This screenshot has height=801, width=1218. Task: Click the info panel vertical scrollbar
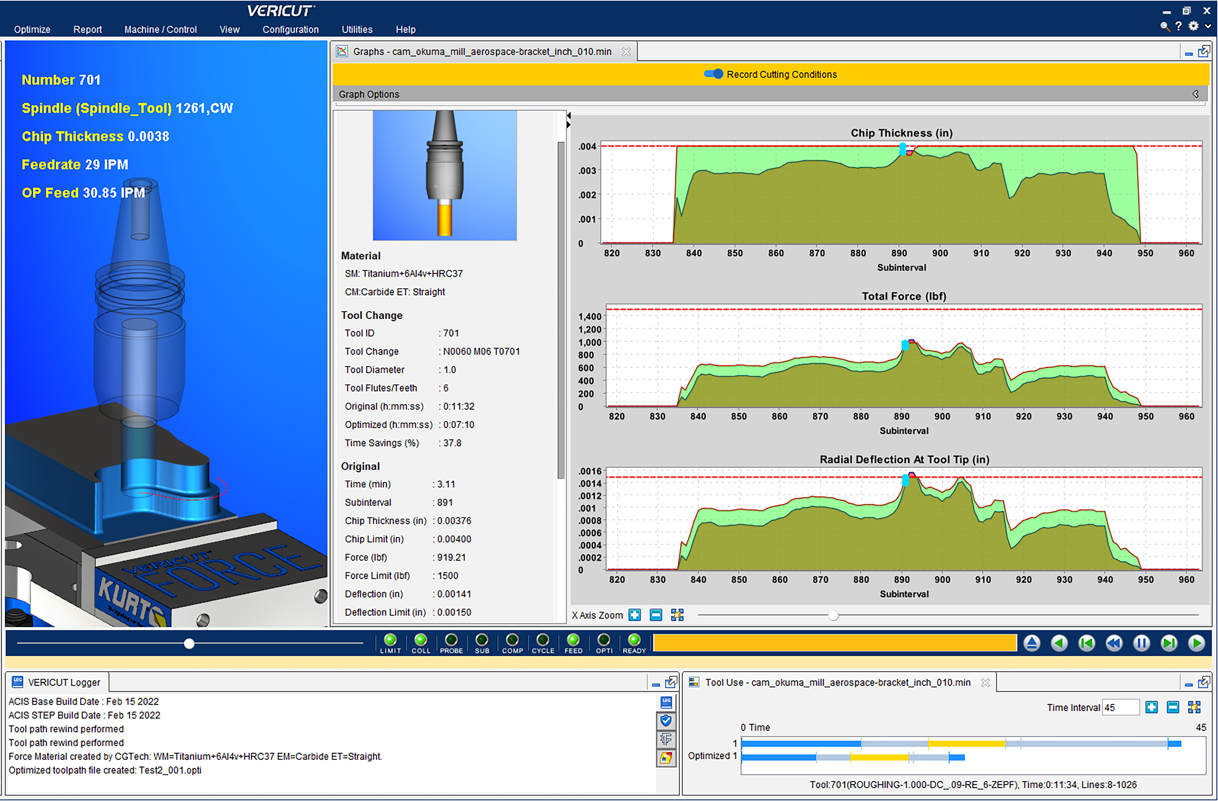pos(561,310)
